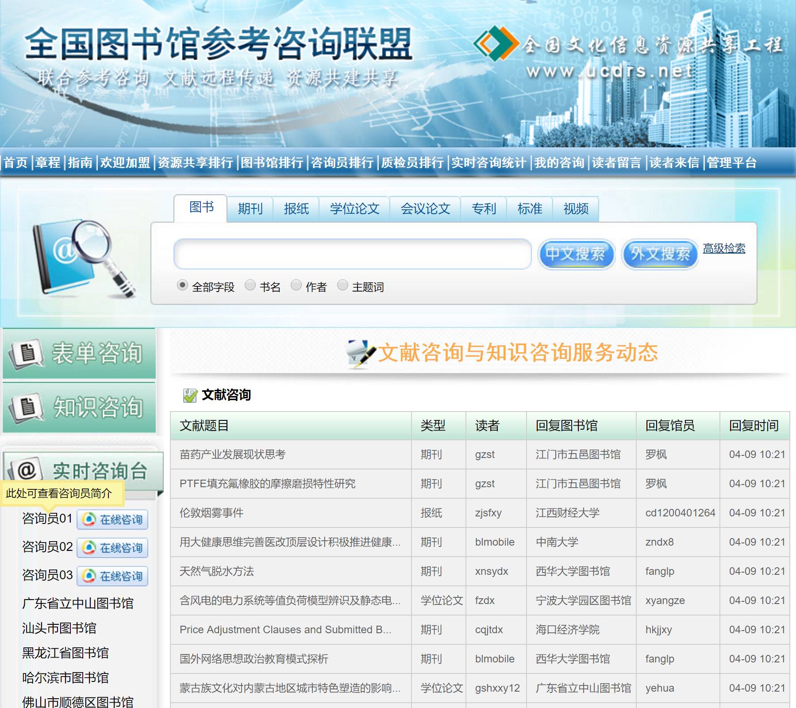The image size is (796, 708).
Task: Click inside the main search input box
Action: pyautogui.click(x=353, y=254)
